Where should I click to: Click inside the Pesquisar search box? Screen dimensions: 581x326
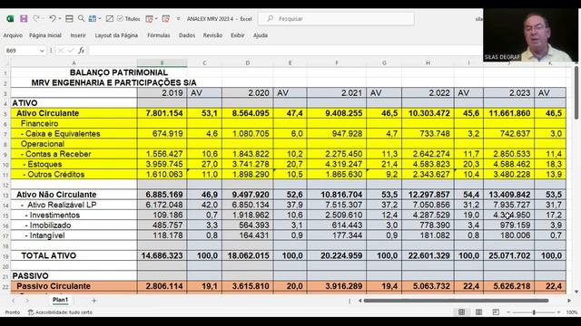tap(337, 18)
